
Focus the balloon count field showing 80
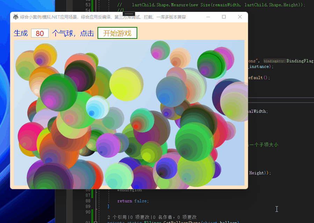tap(40, 33)
